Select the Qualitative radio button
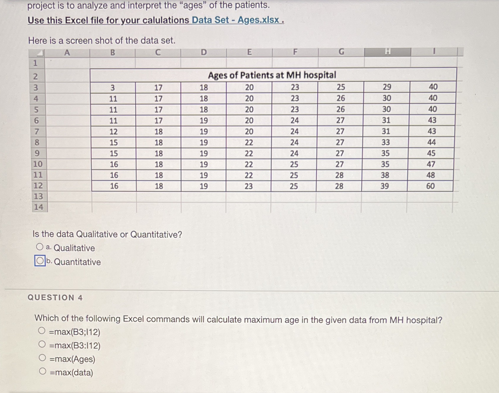This screenshot has height=393, width=499. click(x=40, y=247)
